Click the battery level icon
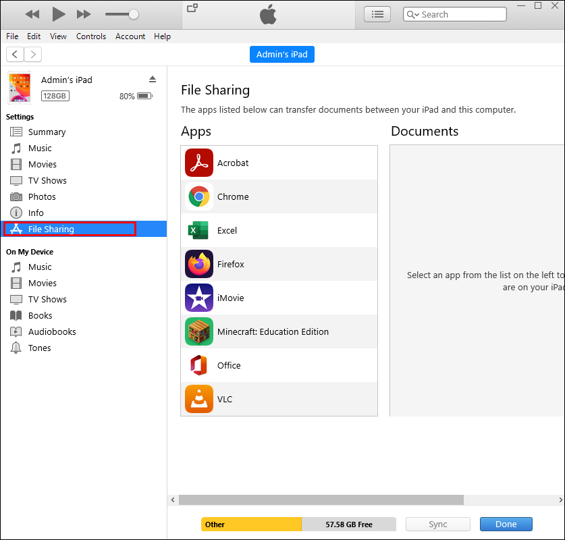 145,96
